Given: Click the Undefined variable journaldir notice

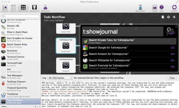Looking at the screenshot, I should 79,96.
